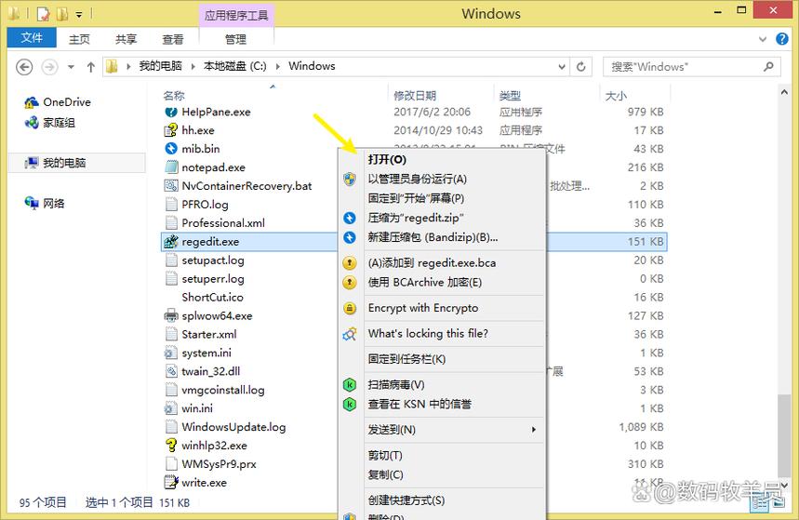
Task: Sort by the 大小 column header
Action: pyautogui.click(x=616, y=95)
